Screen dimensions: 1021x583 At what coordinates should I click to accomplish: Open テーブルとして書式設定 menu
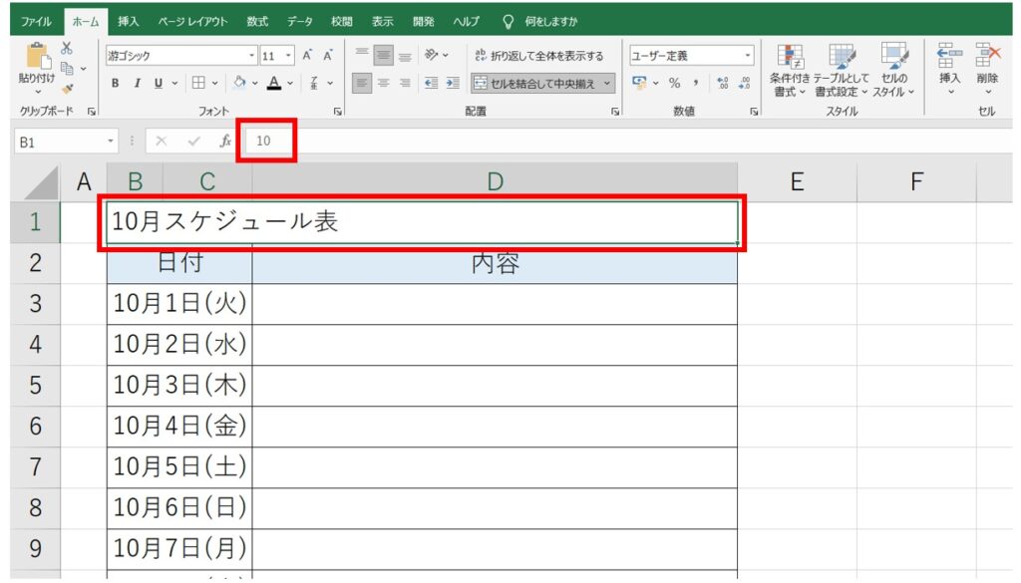tap(842, 71)
